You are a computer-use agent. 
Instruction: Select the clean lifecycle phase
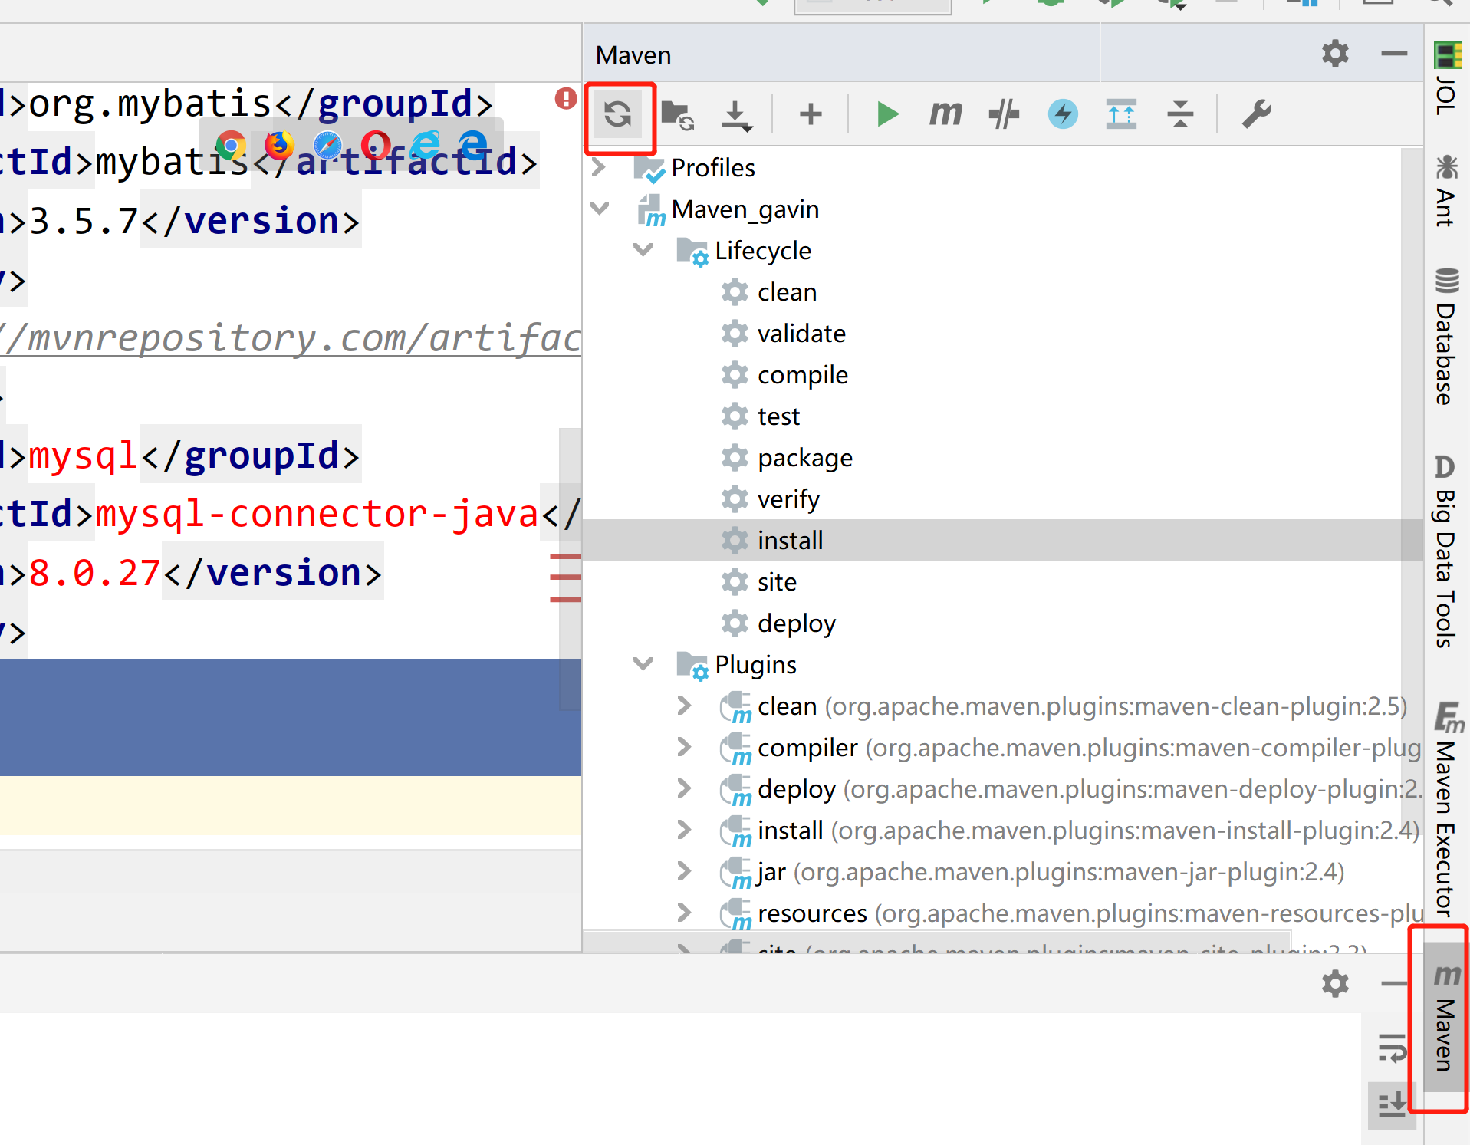pos(787,292)
